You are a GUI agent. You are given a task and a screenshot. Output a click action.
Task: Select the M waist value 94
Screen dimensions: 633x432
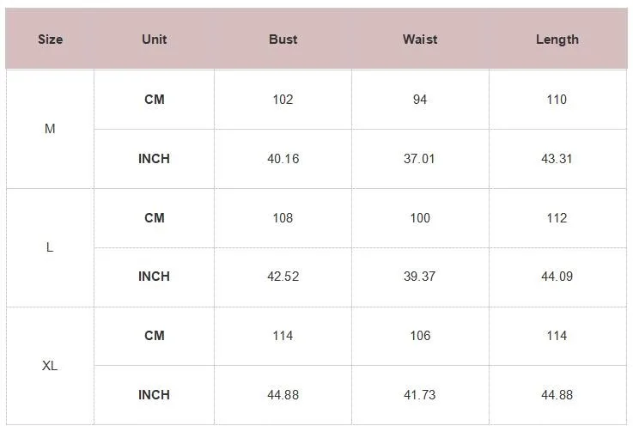(420, 100)
